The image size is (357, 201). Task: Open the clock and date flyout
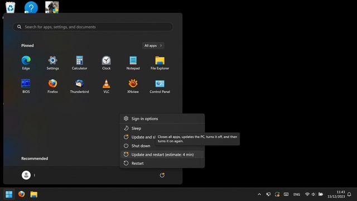pos(336,194)
